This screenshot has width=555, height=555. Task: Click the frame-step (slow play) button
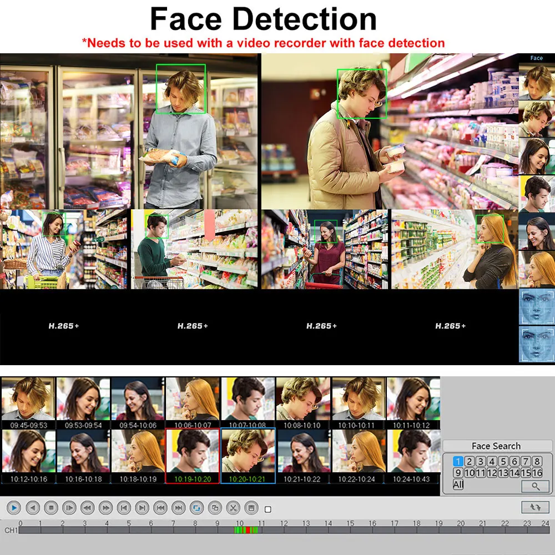coord(69,508)
